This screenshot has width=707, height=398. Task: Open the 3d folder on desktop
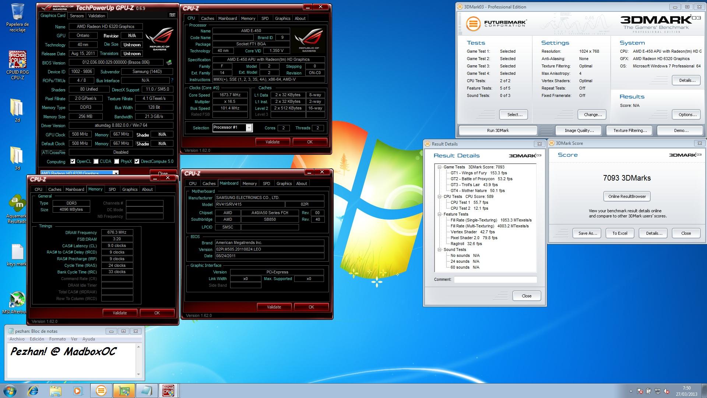(x=17, y=158)
